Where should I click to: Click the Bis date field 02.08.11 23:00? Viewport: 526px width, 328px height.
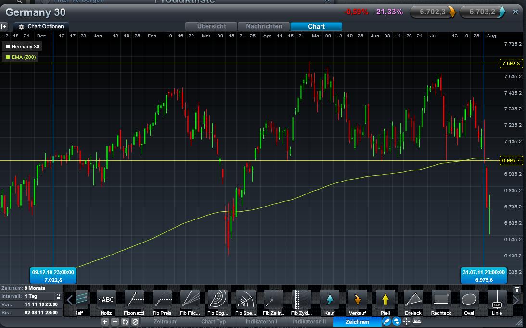(41, 312)
